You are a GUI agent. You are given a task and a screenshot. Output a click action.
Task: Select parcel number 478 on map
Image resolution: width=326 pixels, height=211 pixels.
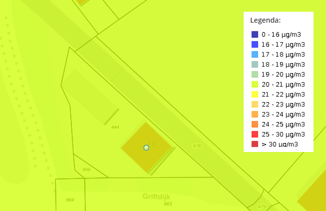coord(197,146)
